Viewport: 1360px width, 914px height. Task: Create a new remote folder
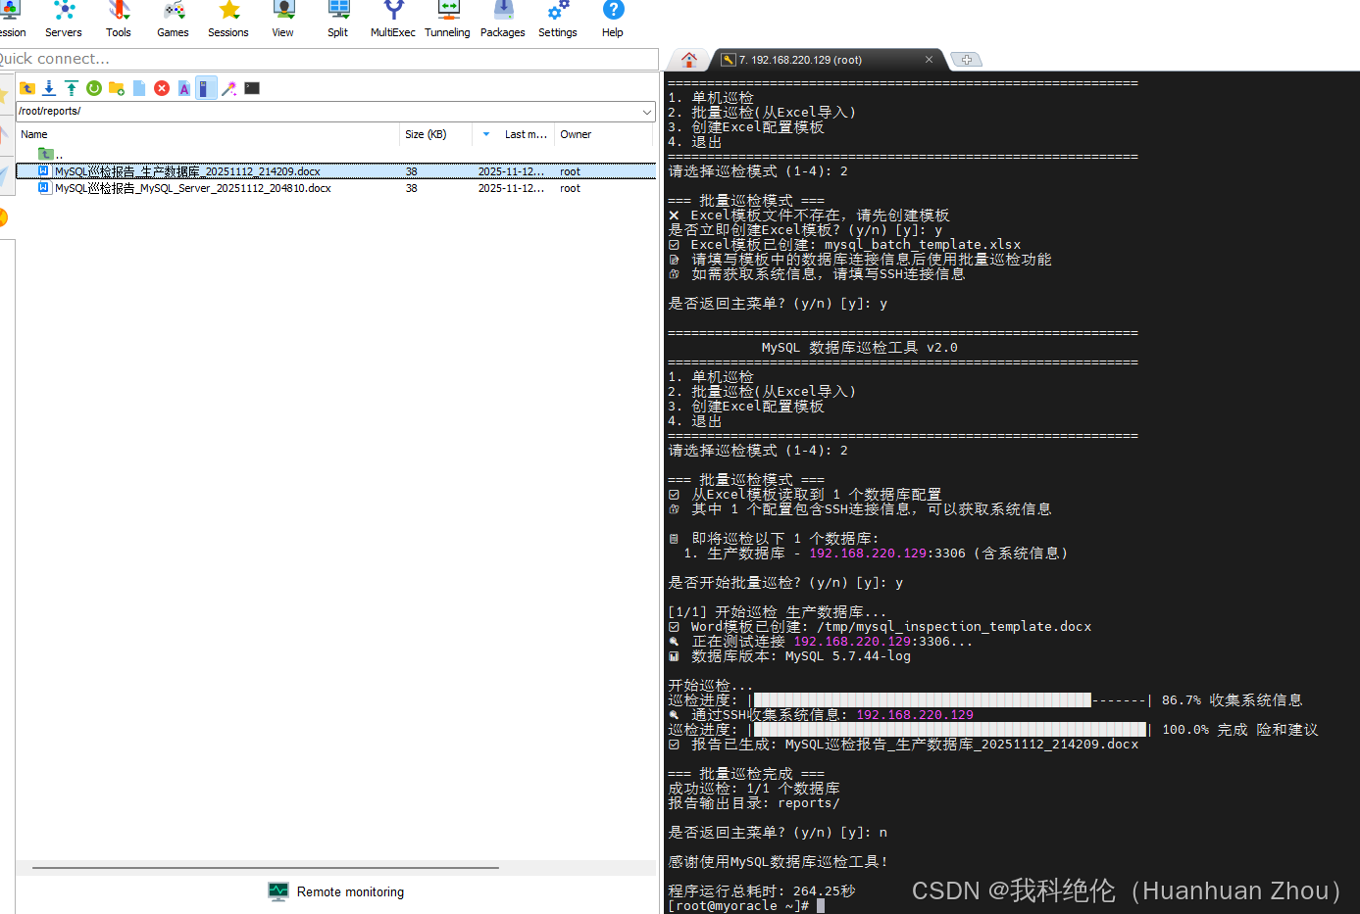coord(117,88)
